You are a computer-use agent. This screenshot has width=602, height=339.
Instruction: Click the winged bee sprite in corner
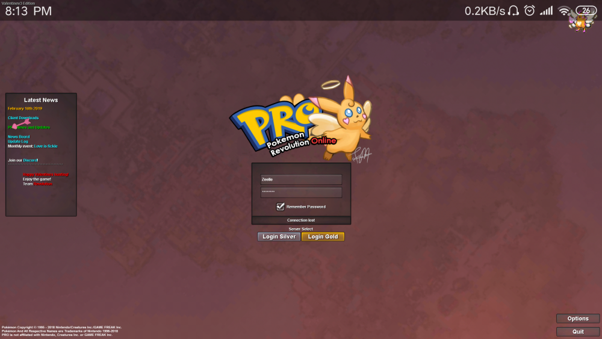(580, 23)
